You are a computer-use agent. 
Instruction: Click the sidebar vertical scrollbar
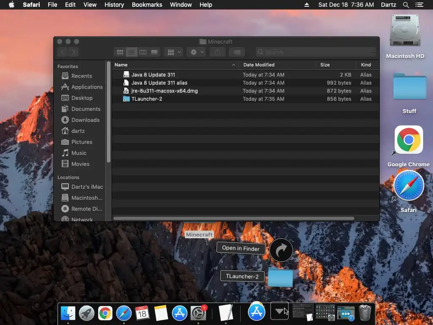[109, 112]
